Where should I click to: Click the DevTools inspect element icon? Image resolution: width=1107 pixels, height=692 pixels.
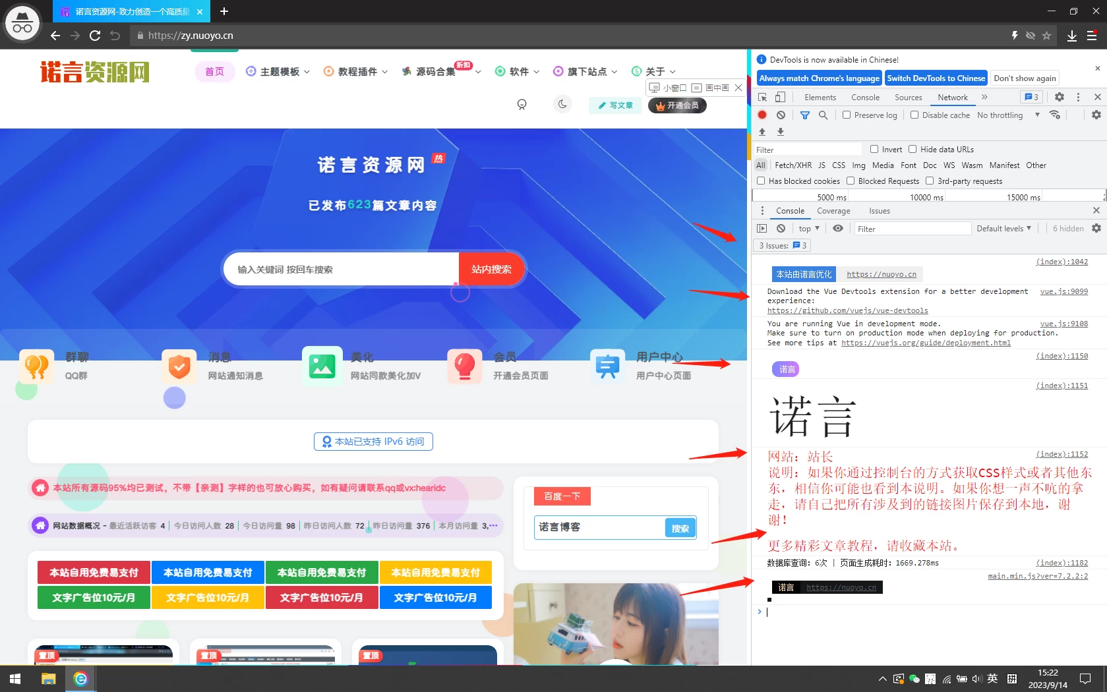(x=763, y=97)
